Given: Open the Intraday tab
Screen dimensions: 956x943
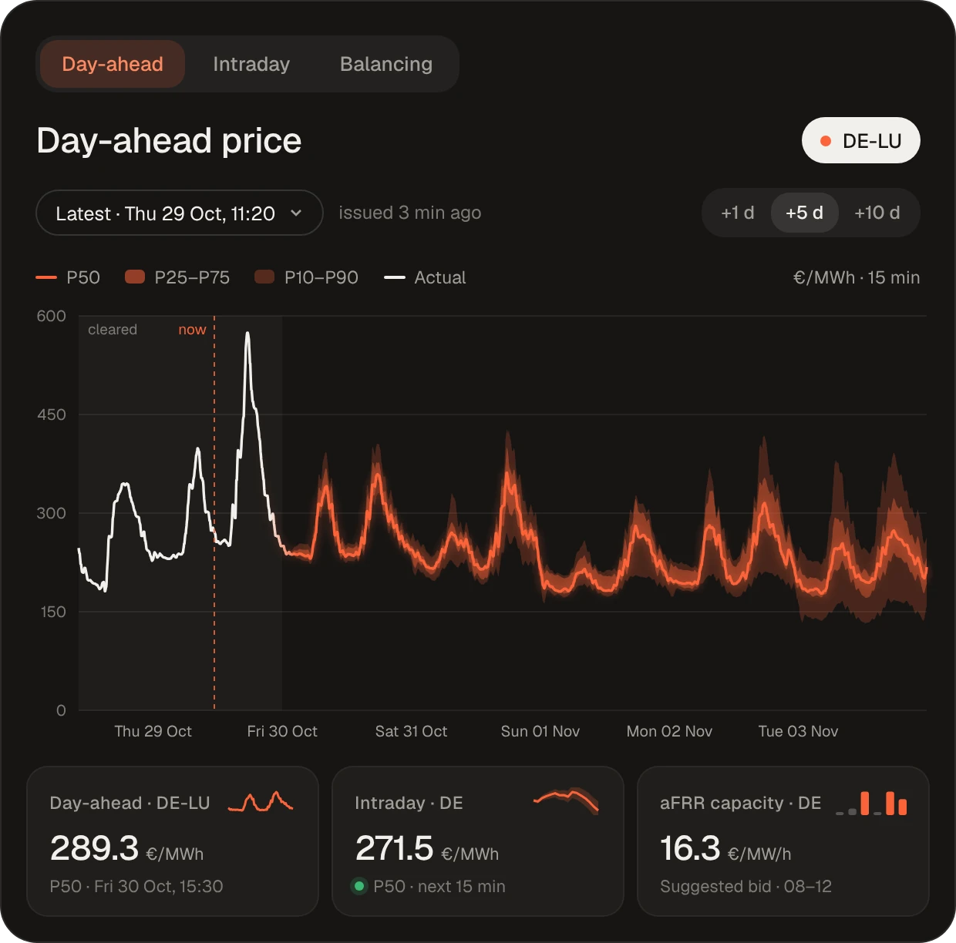Looking at the screenshot, I should point(251,64).
